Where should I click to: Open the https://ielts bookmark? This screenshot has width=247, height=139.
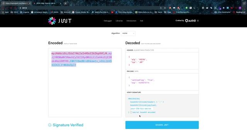[144, 12]
